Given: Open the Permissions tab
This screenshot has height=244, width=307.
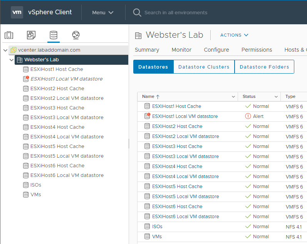Looking at the screenshot, I should (257, 50).
